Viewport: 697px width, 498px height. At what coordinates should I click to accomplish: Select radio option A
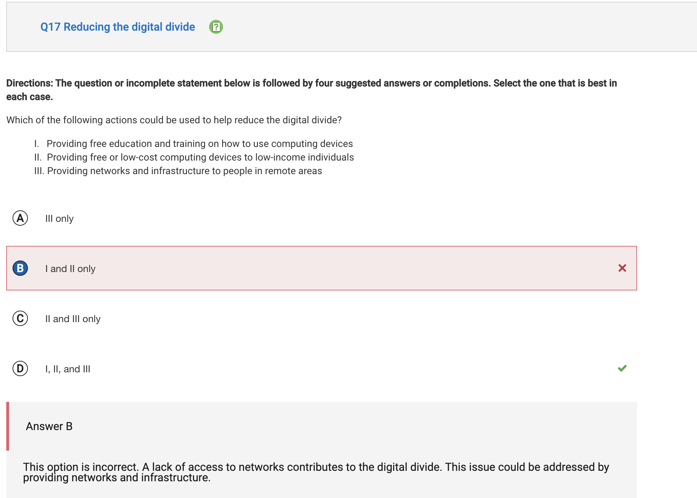pyautogui.click(x=20, y=218)
